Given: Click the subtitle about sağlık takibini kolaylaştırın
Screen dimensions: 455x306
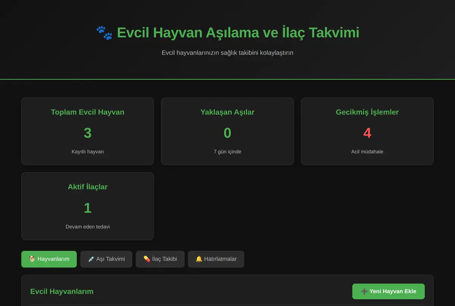Looking at the screenshot, I should coord(227,53).
